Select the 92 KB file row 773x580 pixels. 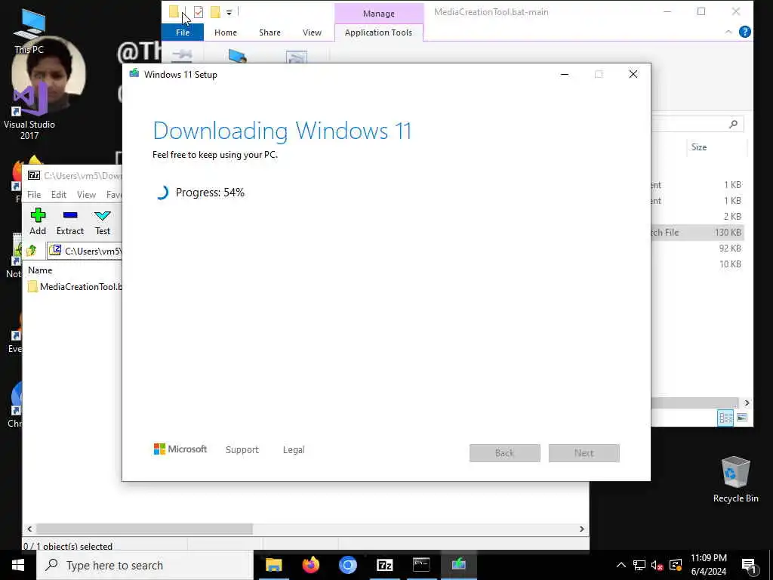(697, 248)
